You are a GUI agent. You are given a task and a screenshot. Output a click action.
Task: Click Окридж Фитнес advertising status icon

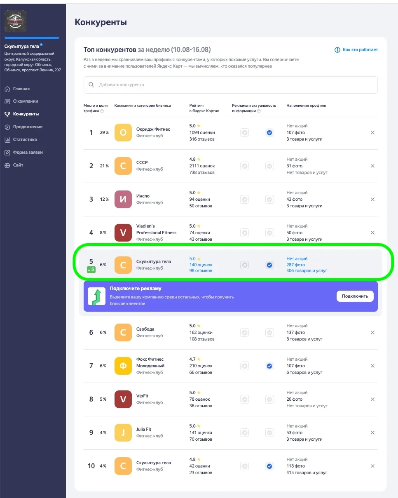[x=245, y=132]
